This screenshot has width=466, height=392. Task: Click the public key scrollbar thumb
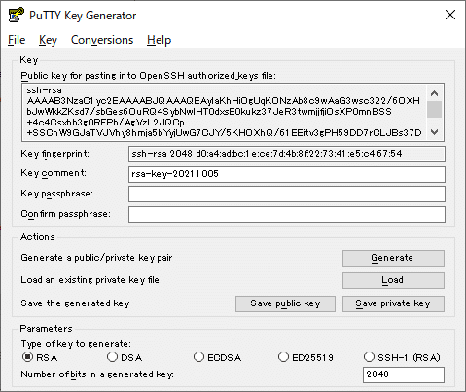434,109
